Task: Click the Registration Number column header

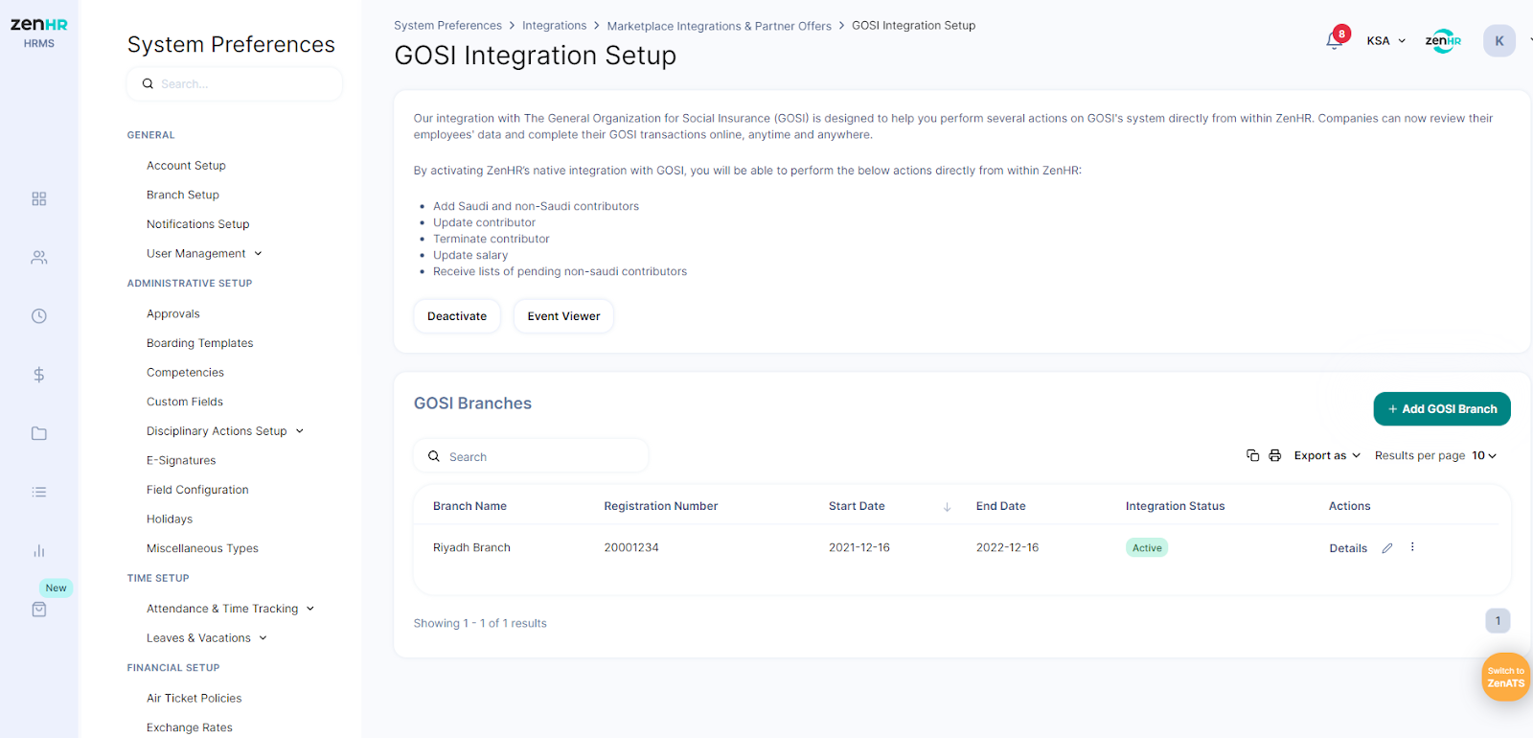Action: 660,506
